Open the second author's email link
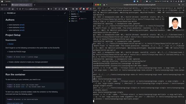 [22, 28]
